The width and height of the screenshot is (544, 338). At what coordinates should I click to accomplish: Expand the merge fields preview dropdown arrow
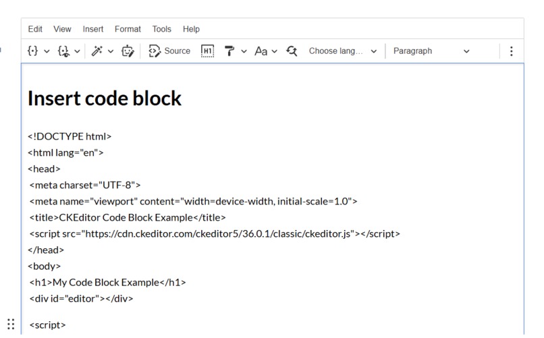click(77, 51)
